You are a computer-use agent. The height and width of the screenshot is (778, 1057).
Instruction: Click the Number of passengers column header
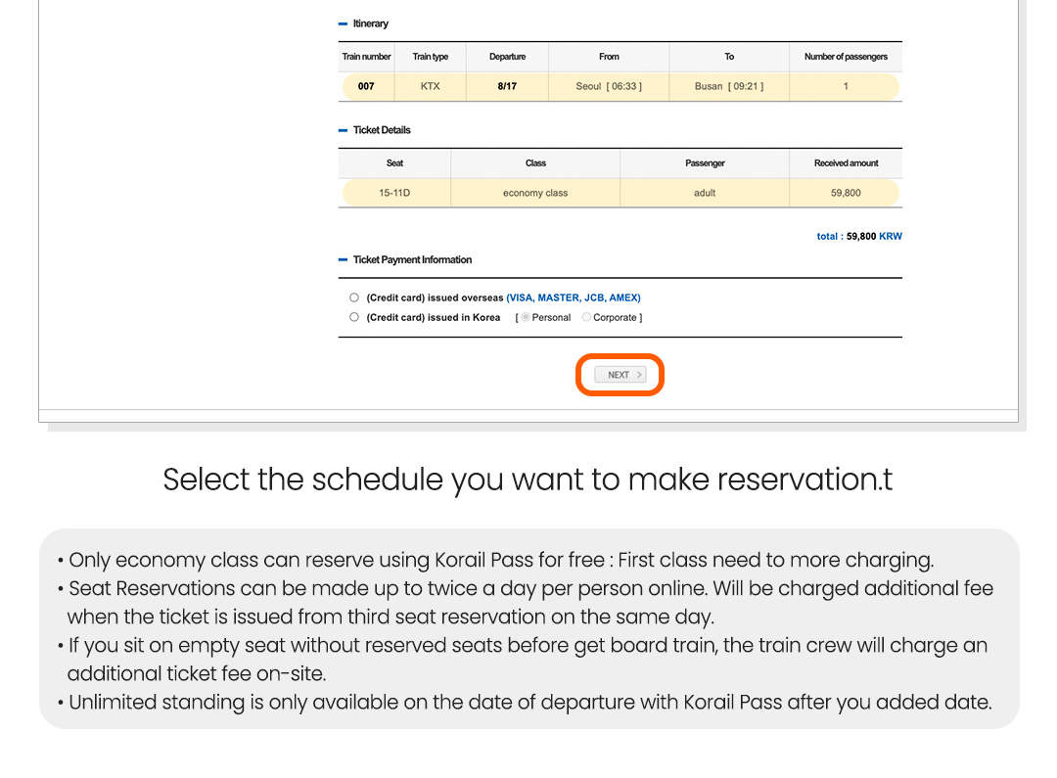[846, 57]
